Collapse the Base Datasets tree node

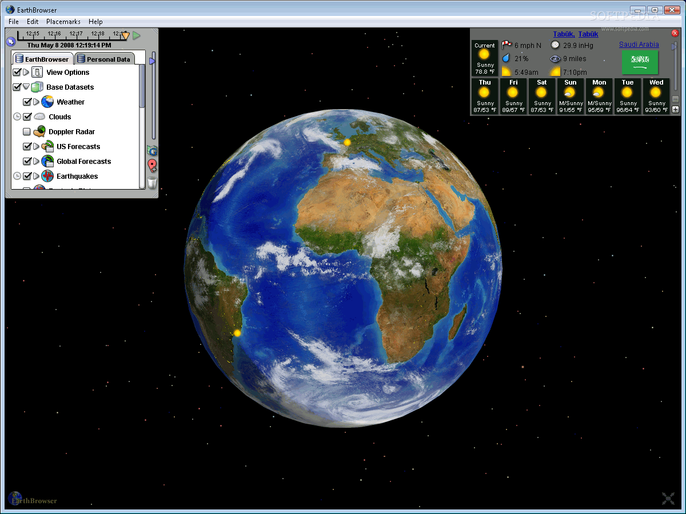(26, 87)
